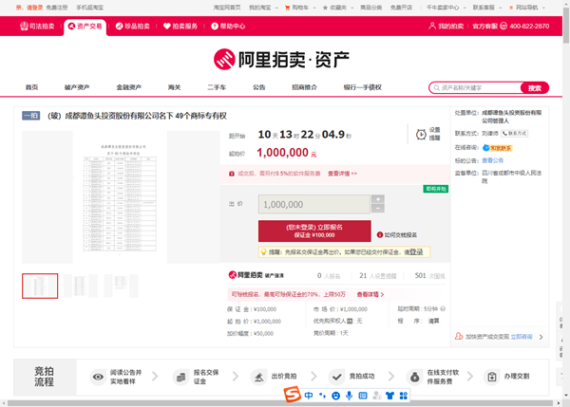Toggle Chinese input mode 中 in Sogou toolbar
This screenshot has width=570, height=407.
309,395
